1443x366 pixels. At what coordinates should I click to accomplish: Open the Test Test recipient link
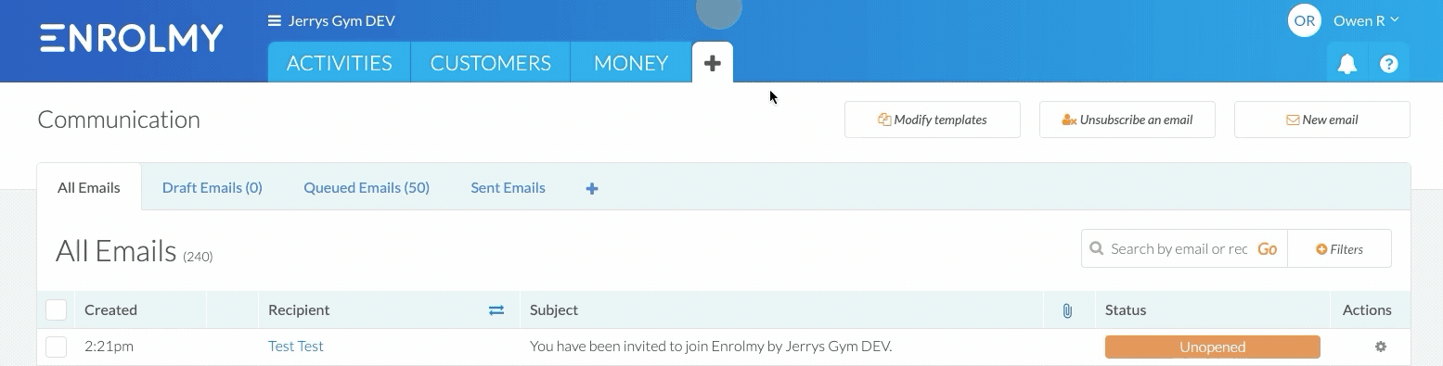click(296, 347)
